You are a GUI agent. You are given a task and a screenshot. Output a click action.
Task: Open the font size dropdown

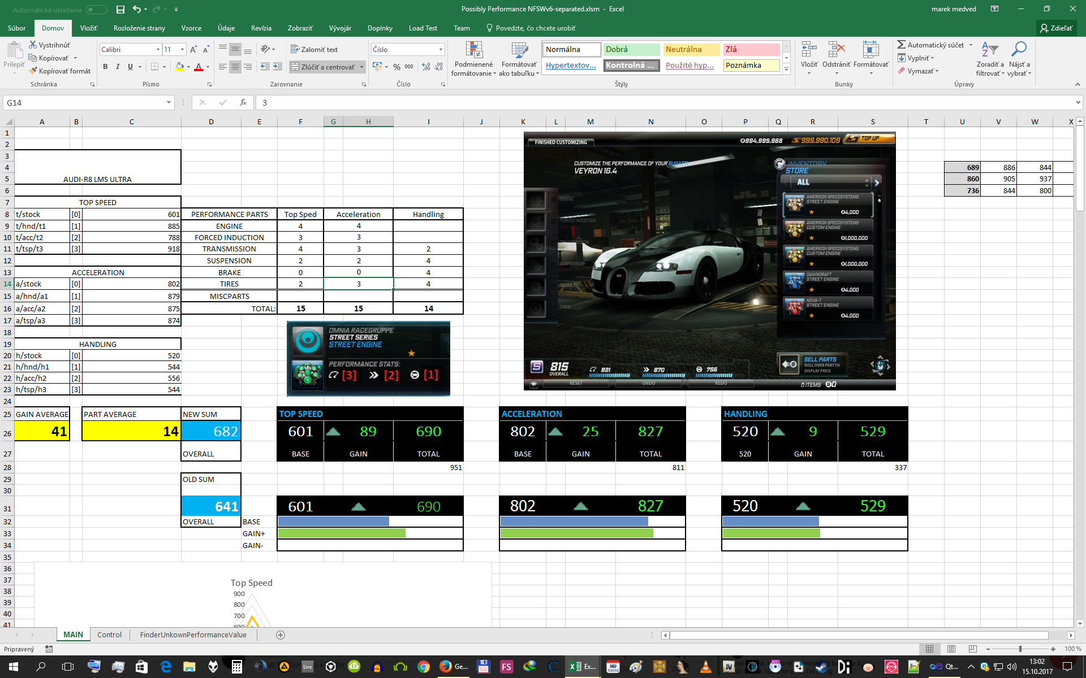click(182, 50)
